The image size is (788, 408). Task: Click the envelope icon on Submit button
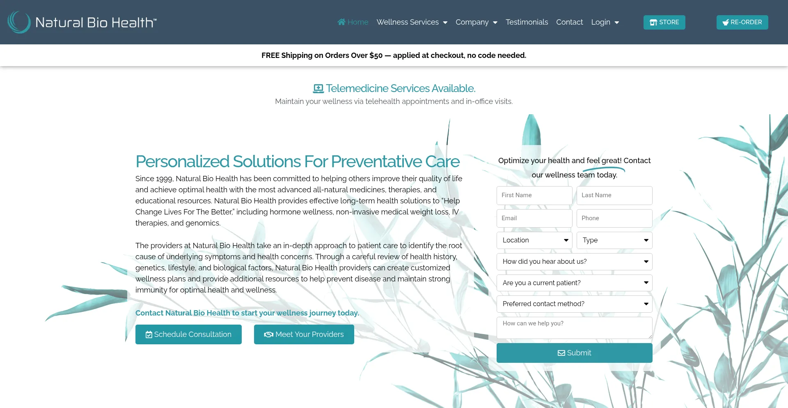[561, 353]
